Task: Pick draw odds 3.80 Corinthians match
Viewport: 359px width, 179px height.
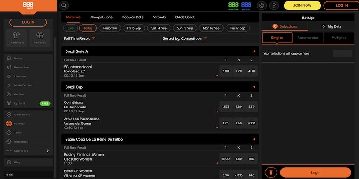Action: (x=239, y=107)
